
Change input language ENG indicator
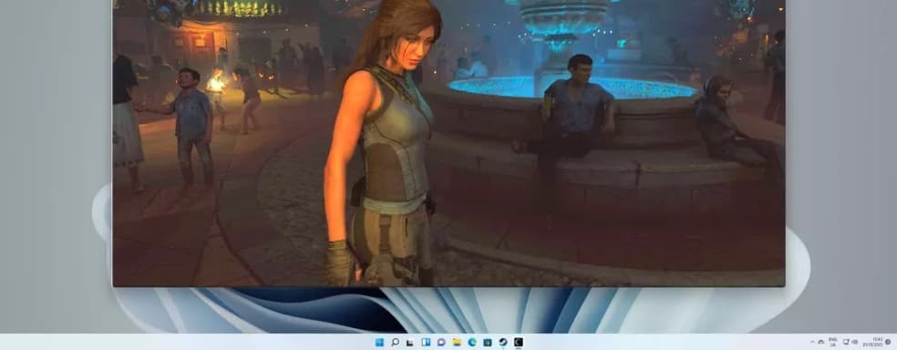[x=833, y=342]
